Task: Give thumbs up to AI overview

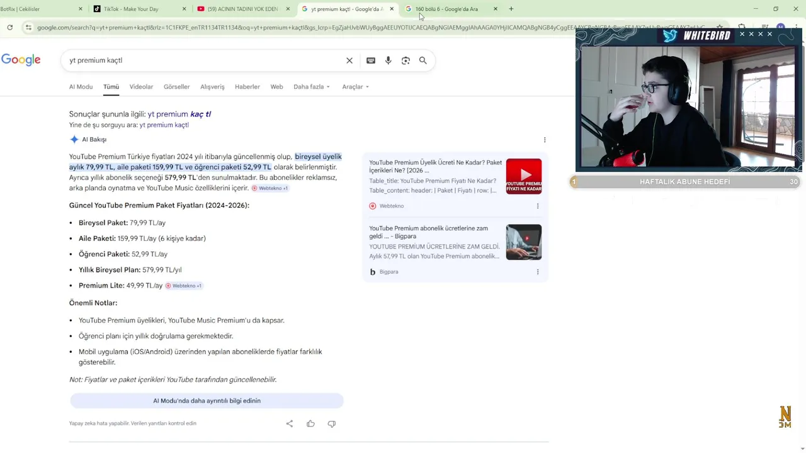Action: pos(310,423)
